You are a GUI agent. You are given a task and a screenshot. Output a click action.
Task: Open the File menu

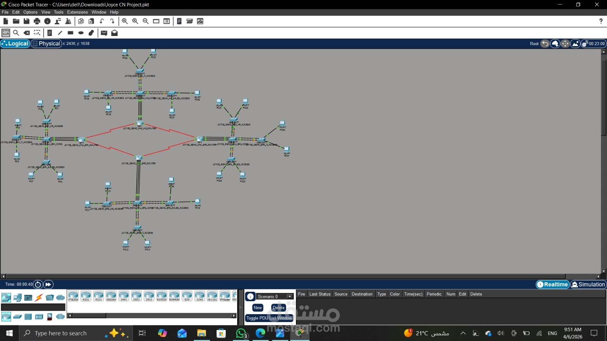pyautogui.click(x=5, y=12)
